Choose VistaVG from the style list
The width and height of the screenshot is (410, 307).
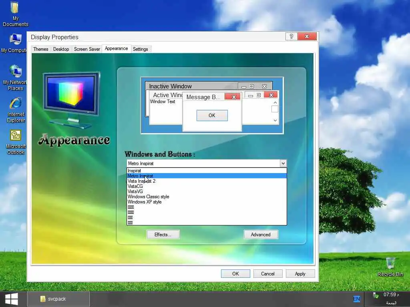[207, 191]
